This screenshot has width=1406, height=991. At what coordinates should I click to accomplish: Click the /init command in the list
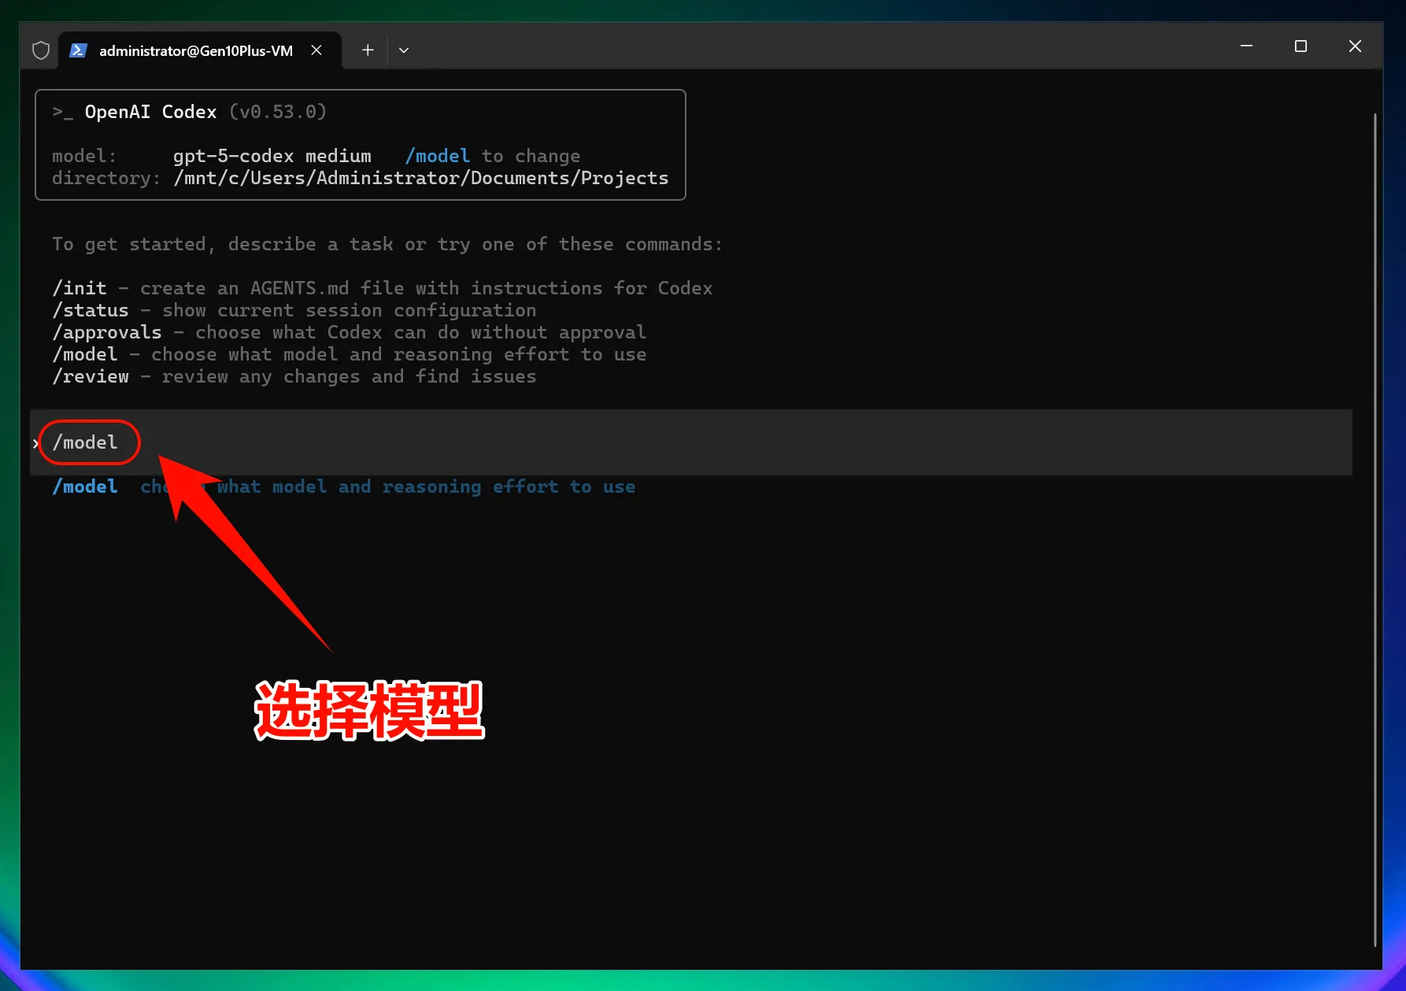coord(80,288)
